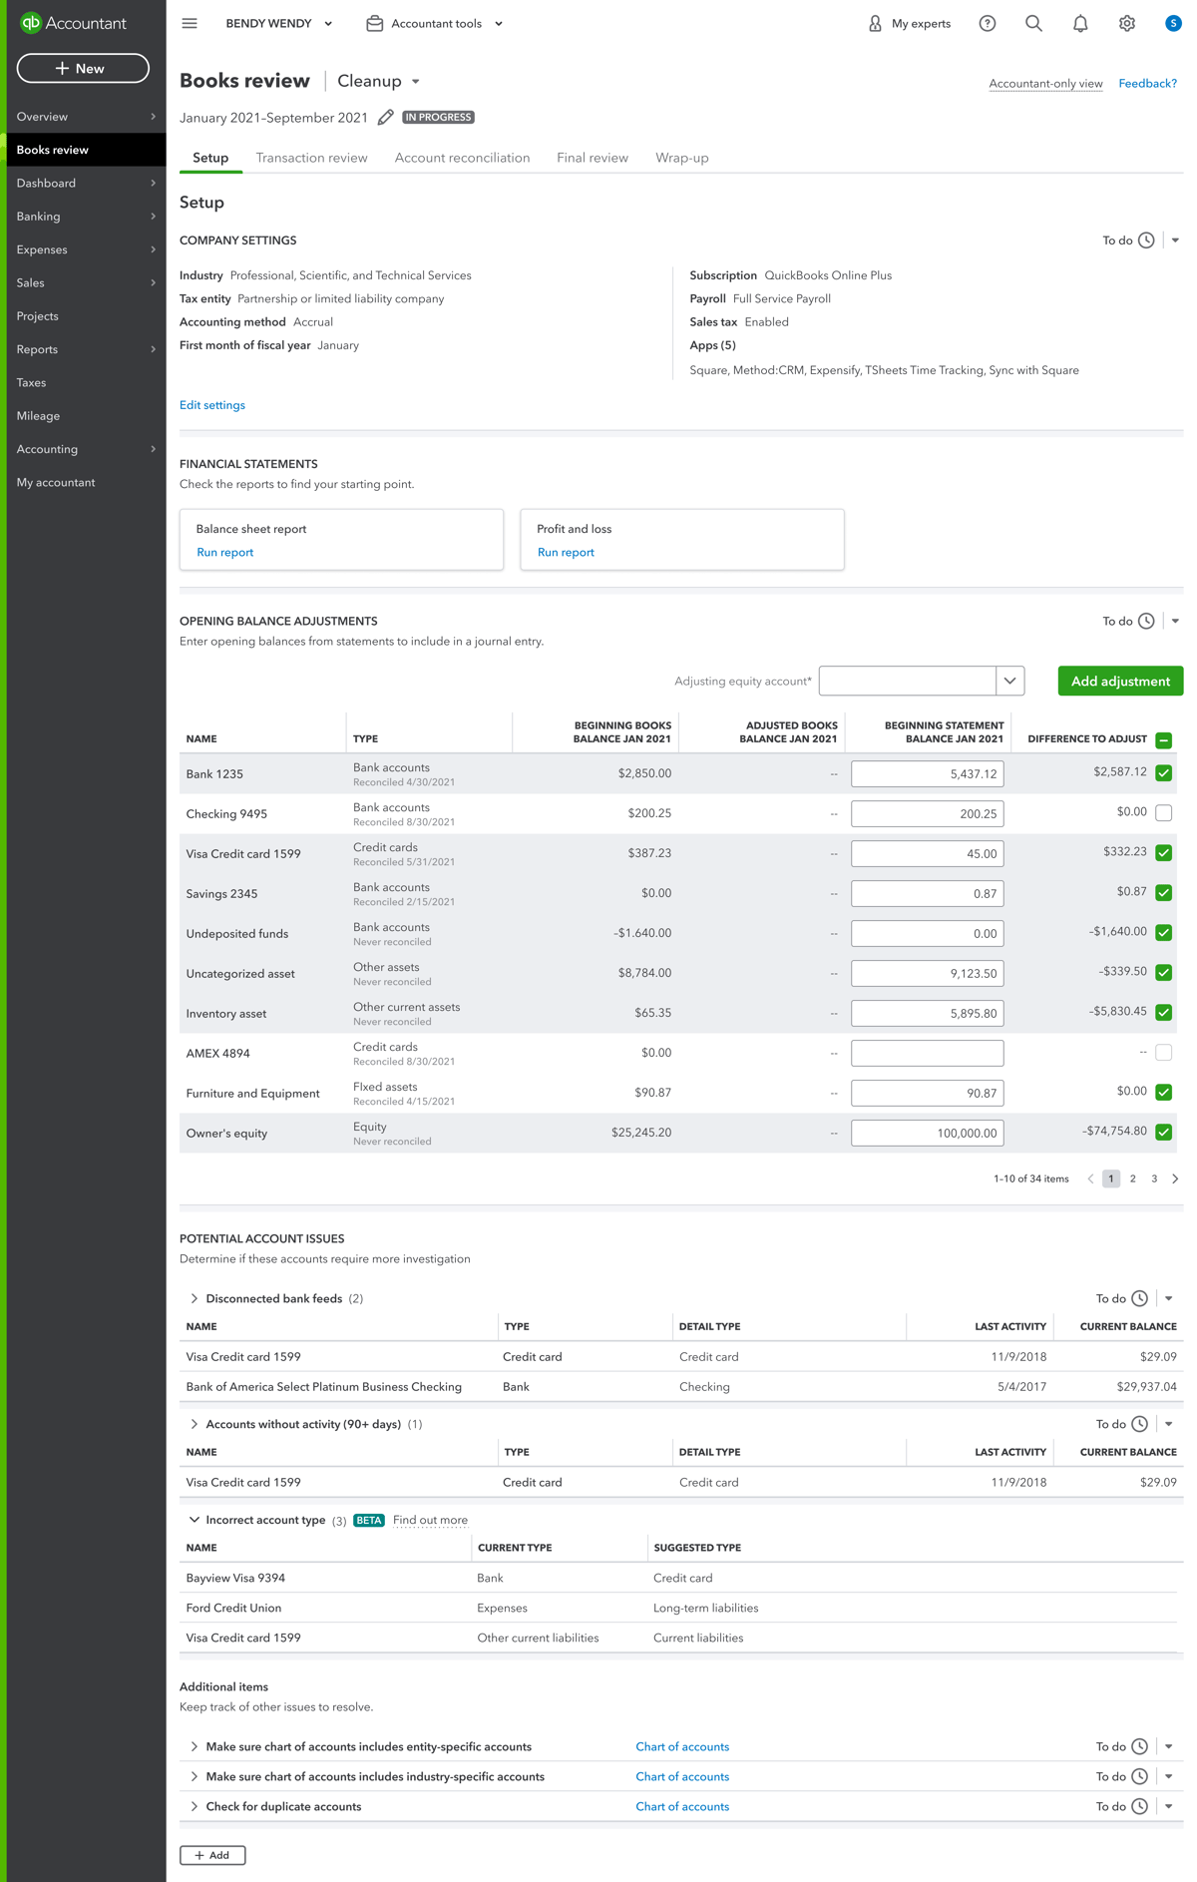Uncheck the Uncategorized asset row checkbox
Screen dimensions: 1197x1882
coord(1164,973)
